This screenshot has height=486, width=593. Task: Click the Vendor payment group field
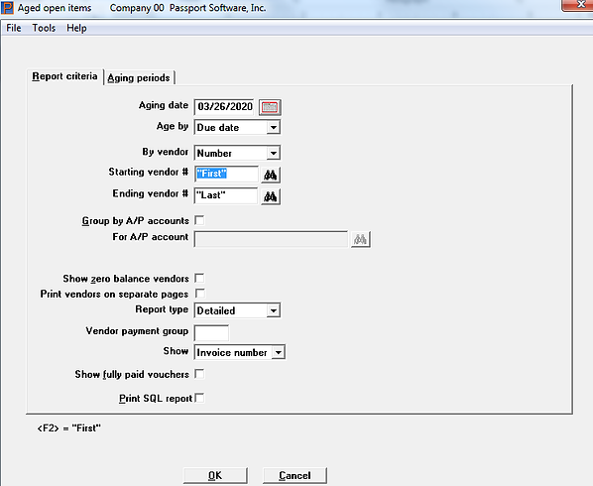tap(211, 332)
